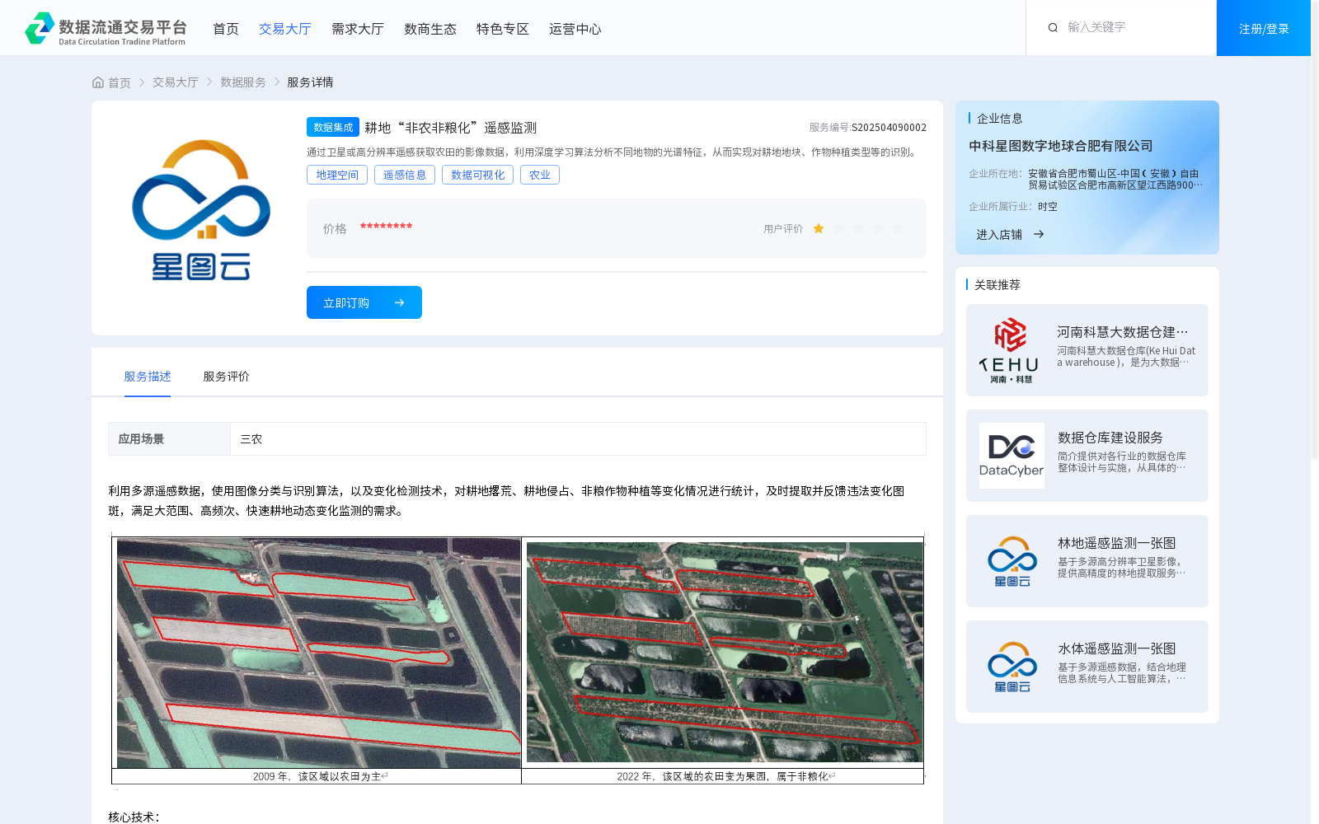Go to 首页 via the breadcrumb
Screen dimensions: 1319x824
(120, 82)
